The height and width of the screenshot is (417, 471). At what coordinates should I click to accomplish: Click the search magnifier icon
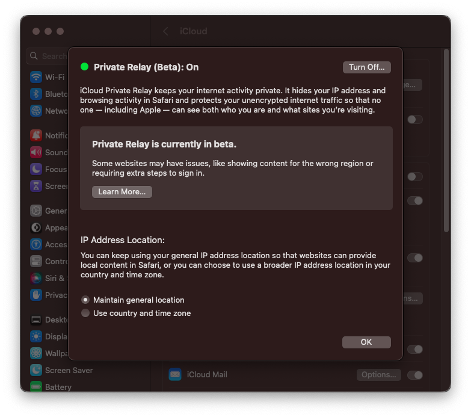pyautogui.click(x=34, y=56)
